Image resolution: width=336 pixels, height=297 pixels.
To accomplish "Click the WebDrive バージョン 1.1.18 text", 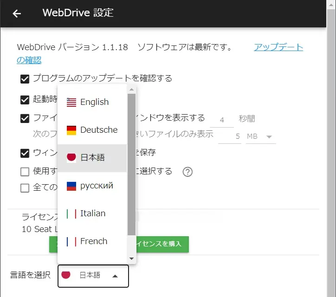I will point(72,47).
